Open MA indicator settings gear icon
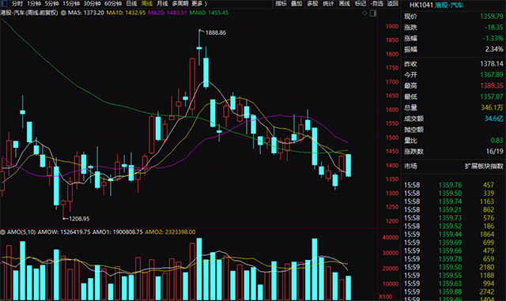Screen dimensions: 506x301 [63, 13]
